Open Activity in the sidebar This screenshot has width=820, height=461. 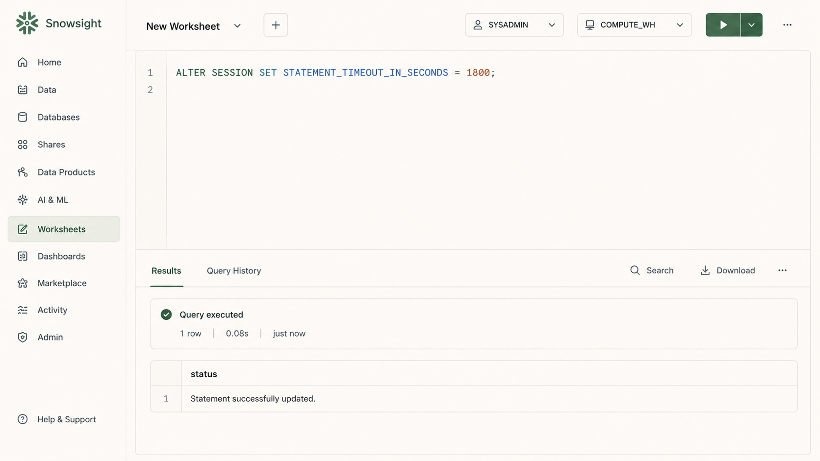click(x=64, y=310)
